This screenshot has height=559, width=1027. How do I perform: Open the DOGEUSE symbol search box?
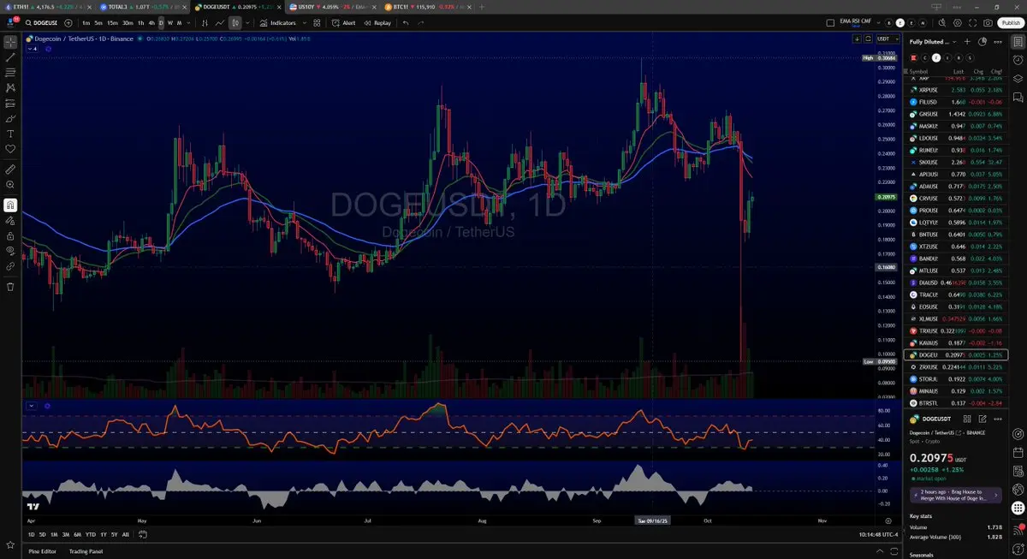tap(42, 23)
